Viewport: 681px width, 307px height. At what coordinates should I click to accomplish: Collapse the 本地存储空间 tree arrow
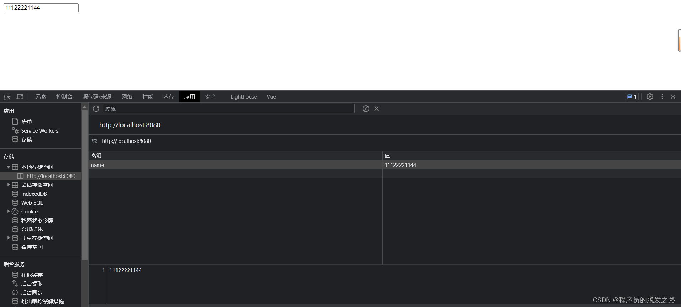[x=8, y=167]
